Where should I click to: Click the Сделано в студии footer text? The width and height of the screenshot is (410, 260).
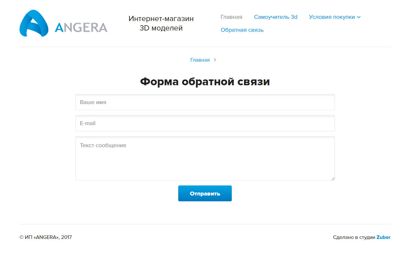click(x=354, y=237)
